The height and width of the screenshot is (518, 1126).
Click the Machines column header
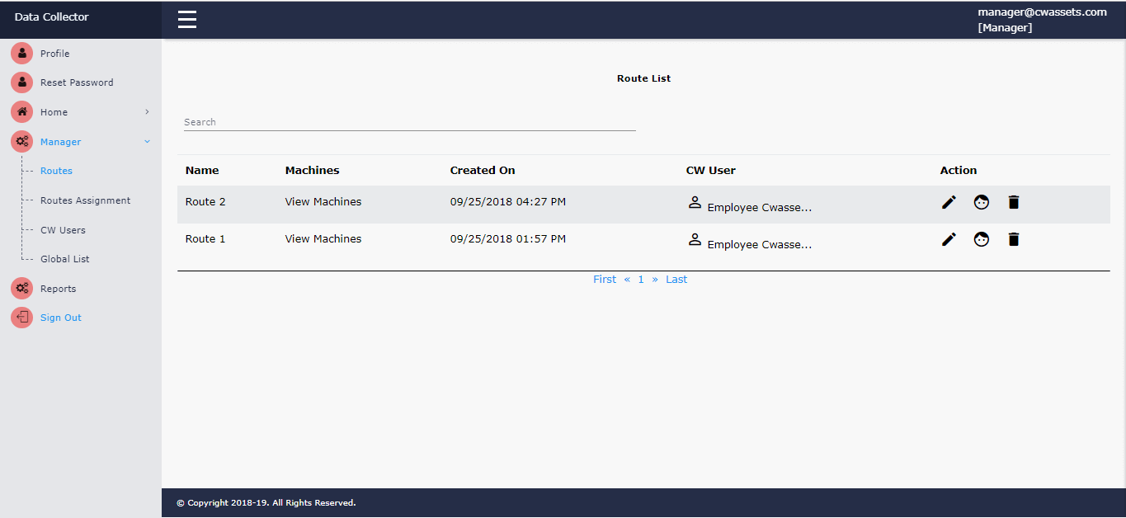pos(313,170)
